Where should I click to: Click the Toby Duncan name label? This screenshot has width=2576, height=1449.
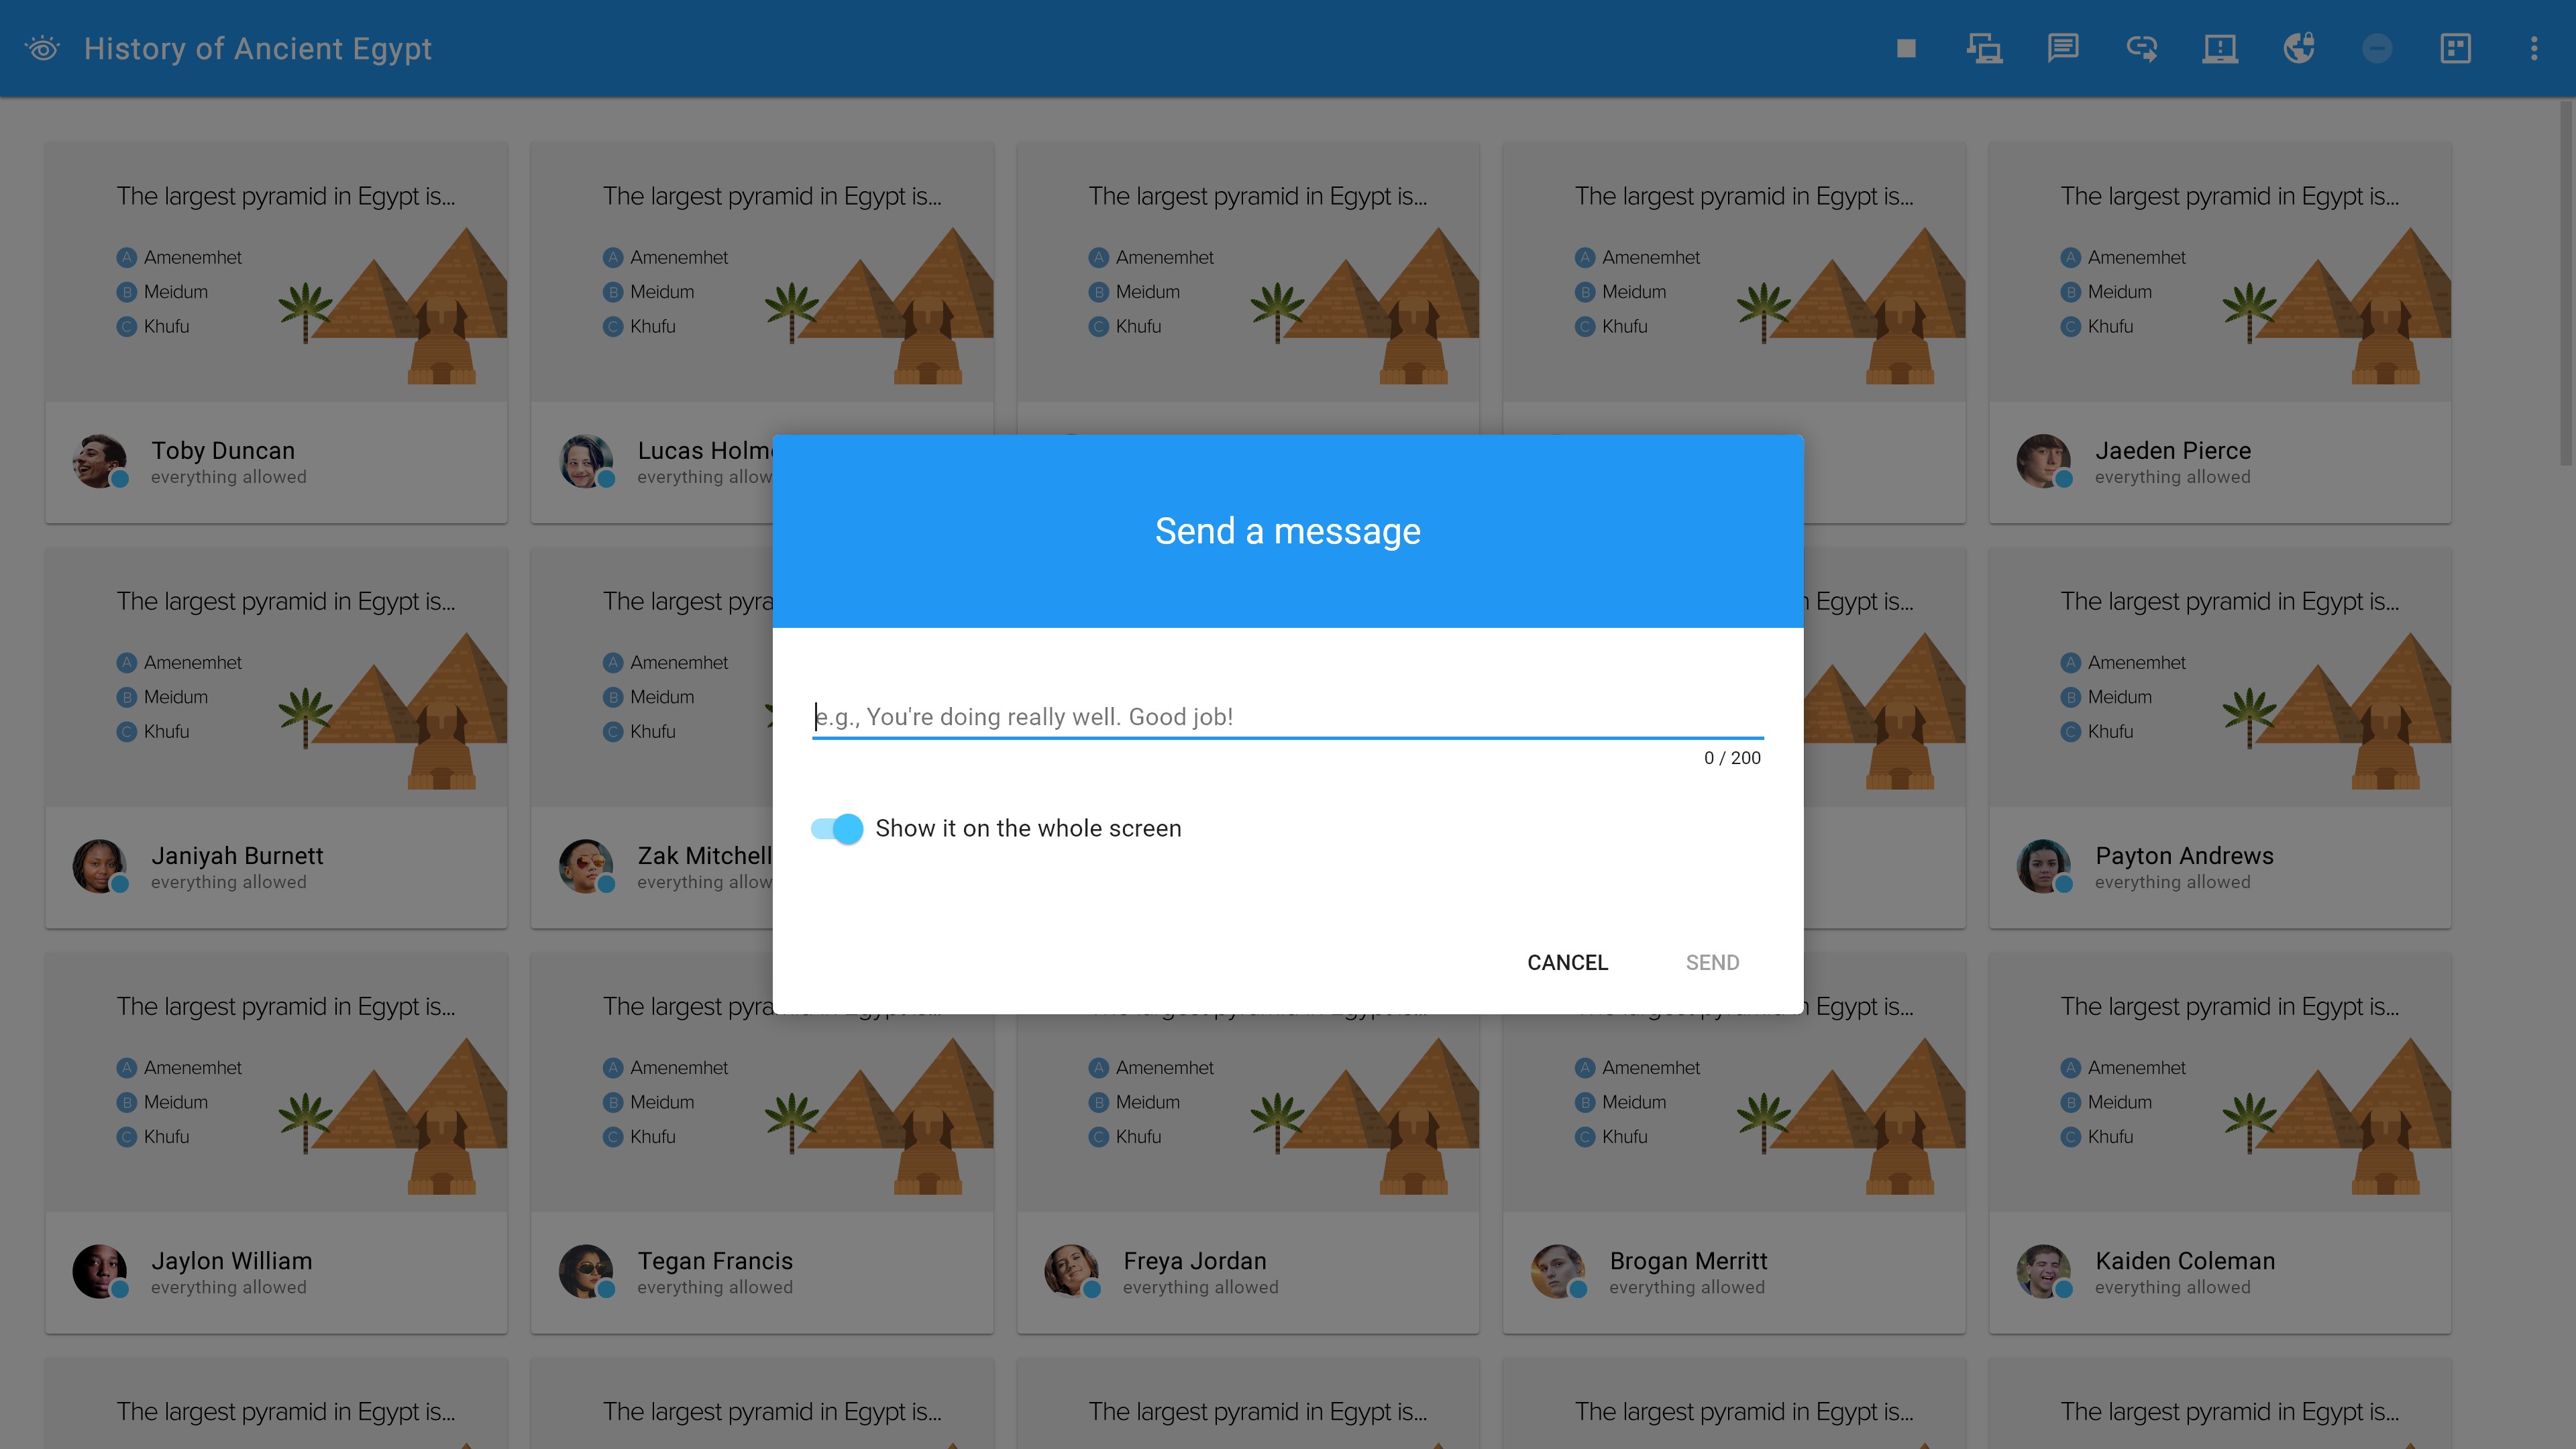tap(223, 450)
